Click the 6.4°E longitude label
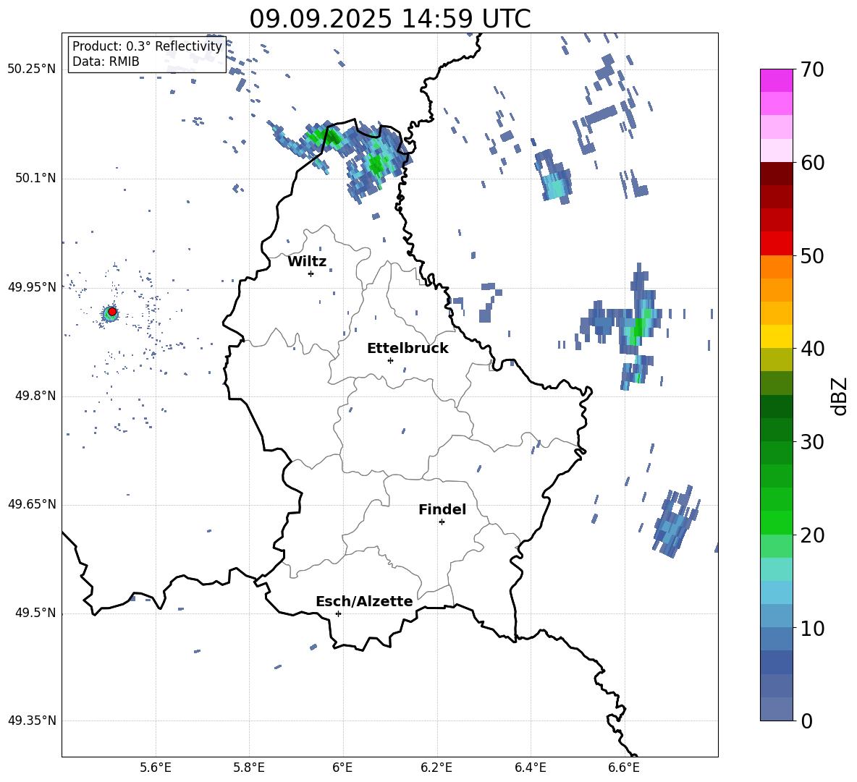Image resolution: width=857 pixels, height=782 pixels. (x=530, y=768)
